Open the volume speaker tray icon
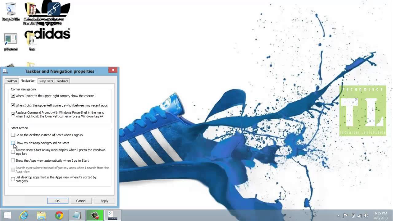 pos(366,215)
